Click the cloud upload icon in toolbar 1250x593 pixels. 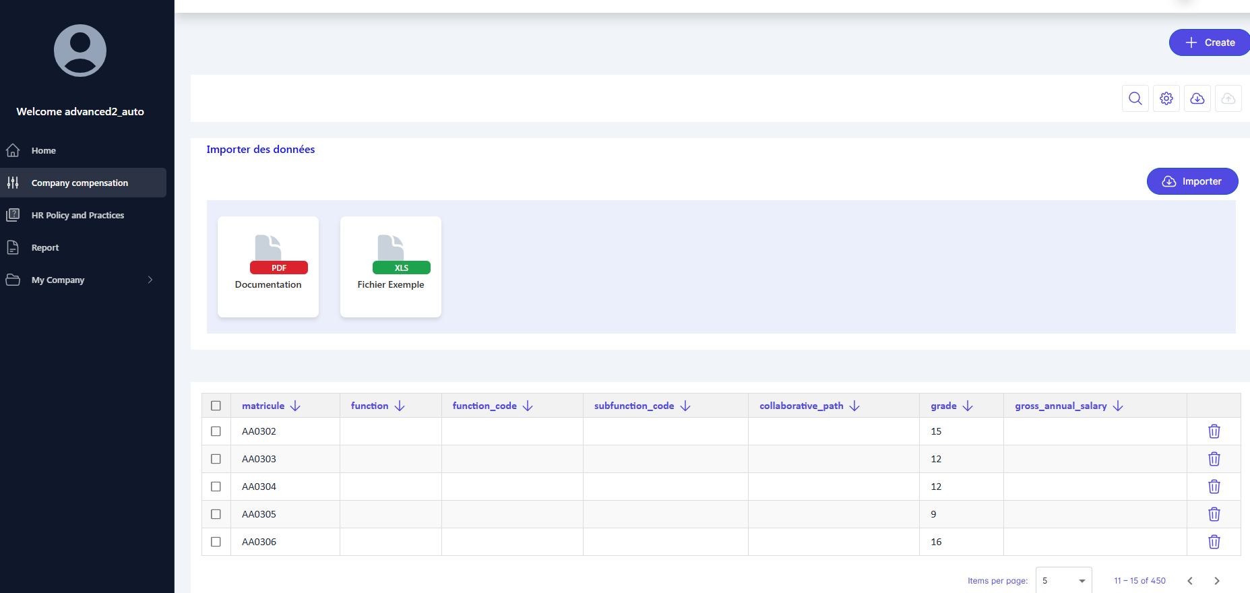tap(1228, 98)
